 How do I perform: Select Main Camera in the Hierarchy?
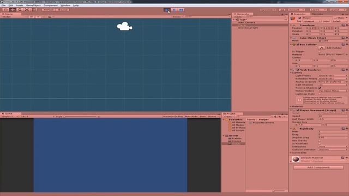pyautogui.click(x=246, y=22)
